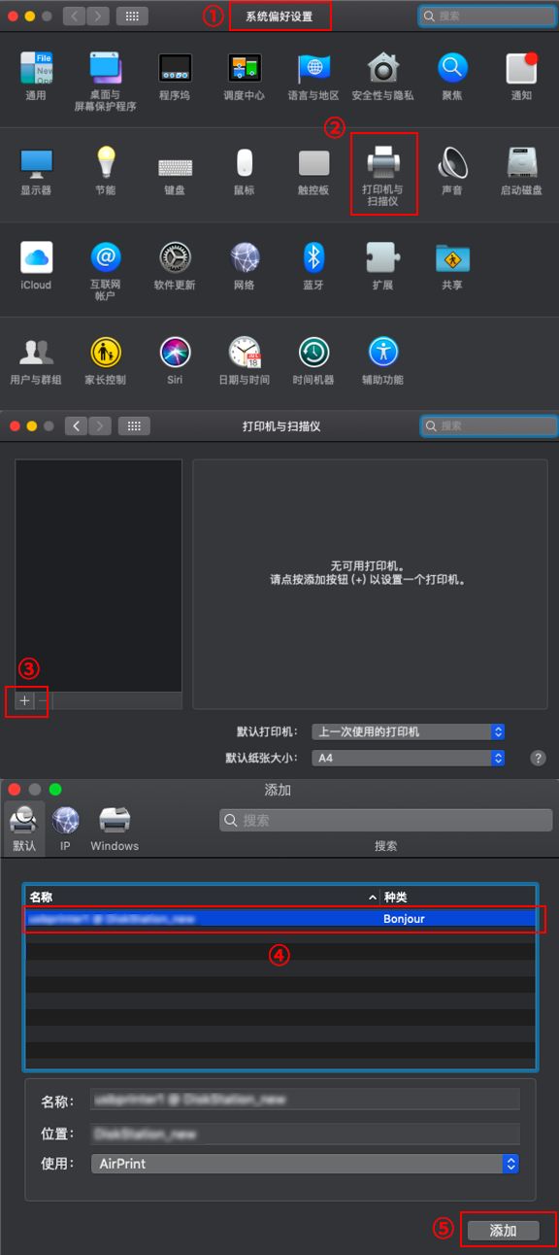Click the plus button to add a printer
The width and height of the screenshot is (559, 1255).
25,700
